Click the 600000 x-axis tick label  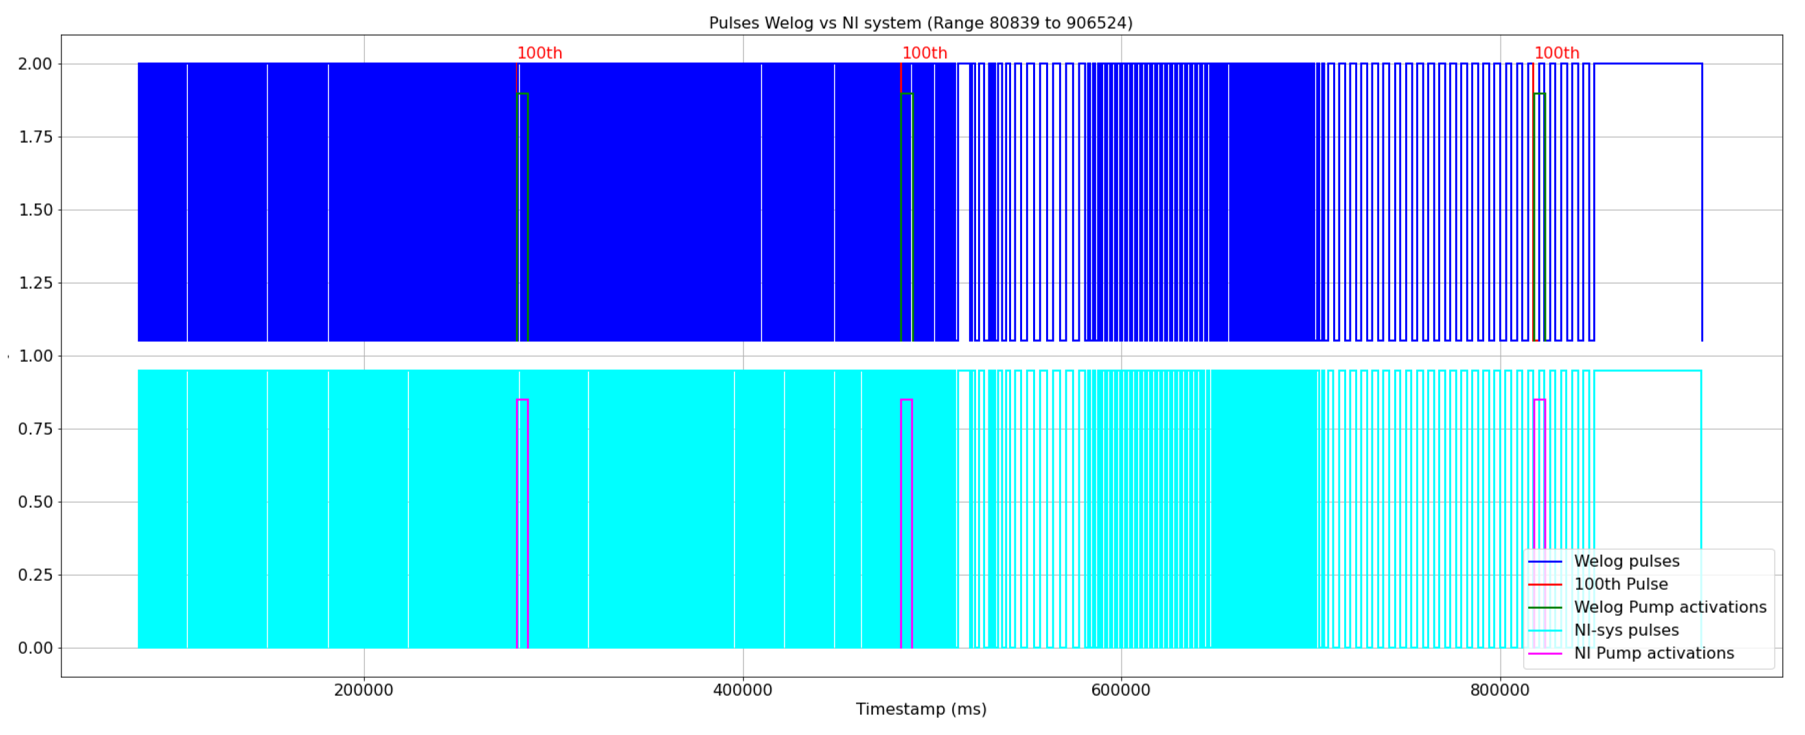(1121, 690)
